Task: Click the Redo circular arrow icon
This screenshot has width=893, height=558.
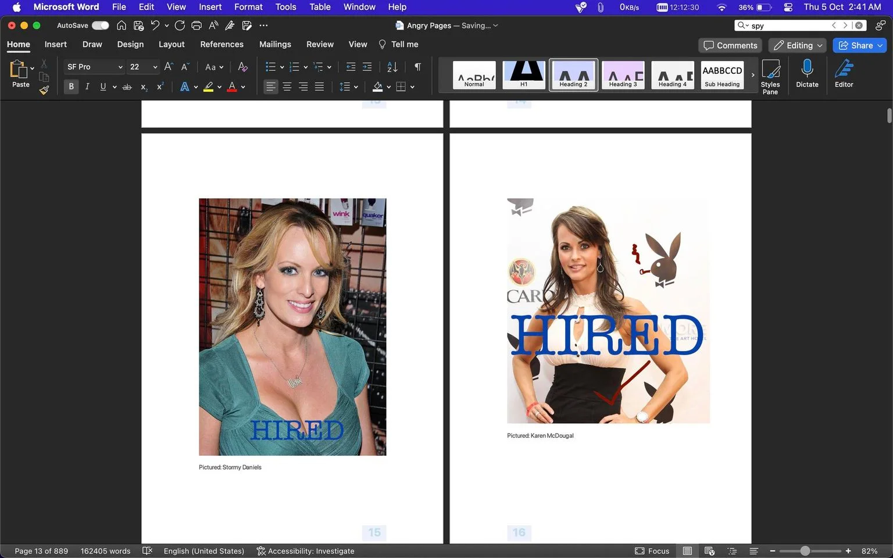Action: [x=180, y=25]
